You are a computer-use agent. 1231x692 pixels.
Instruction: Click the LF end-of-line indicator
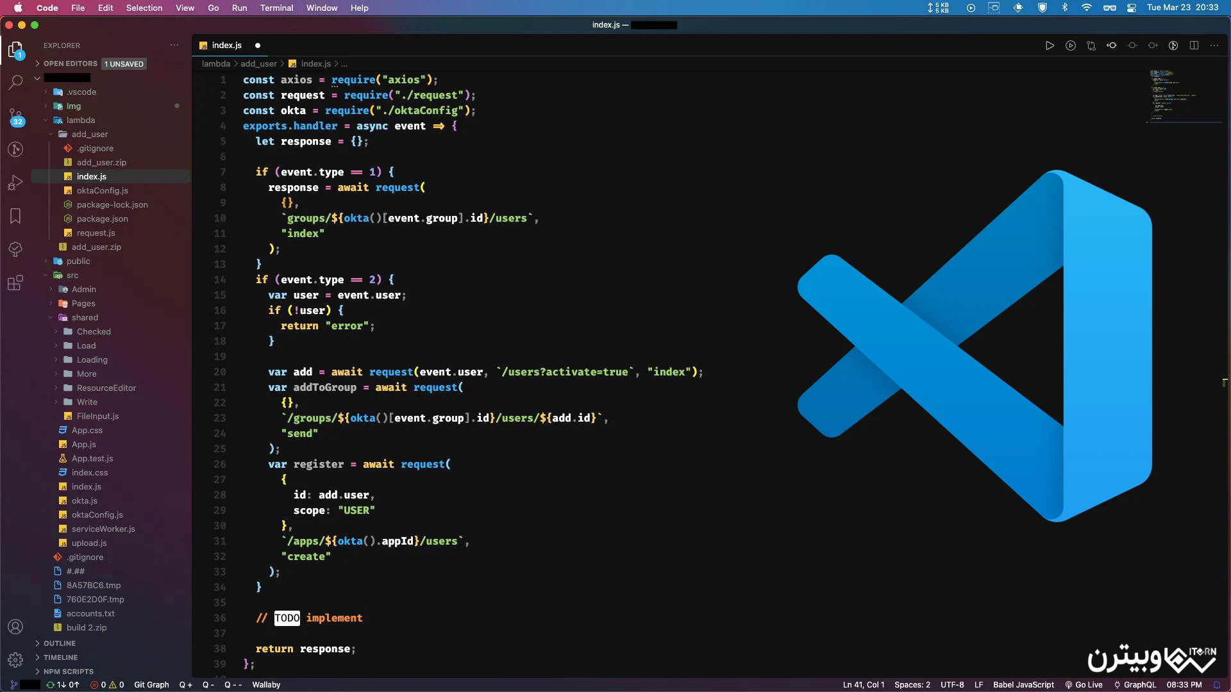point(978,684)
